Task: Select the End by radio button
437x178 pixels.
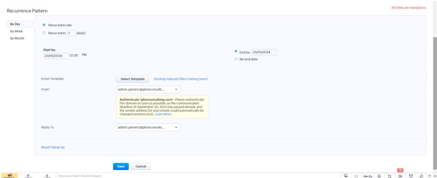Action: (236, 52)
